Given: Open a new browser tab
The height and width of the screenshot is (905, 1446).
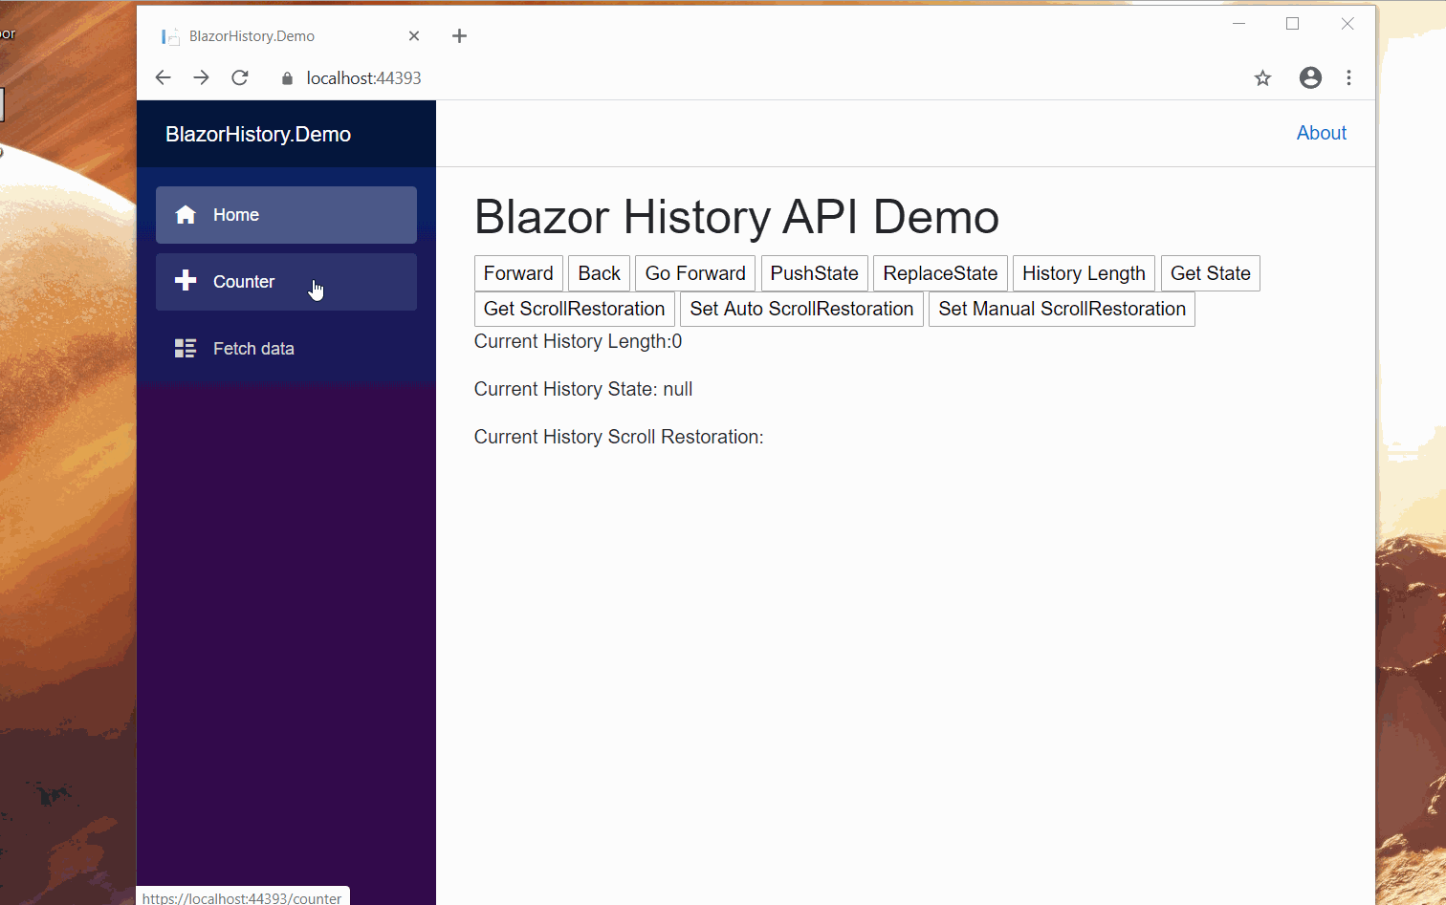Looking at the screenshot, I should coord(459,35).
